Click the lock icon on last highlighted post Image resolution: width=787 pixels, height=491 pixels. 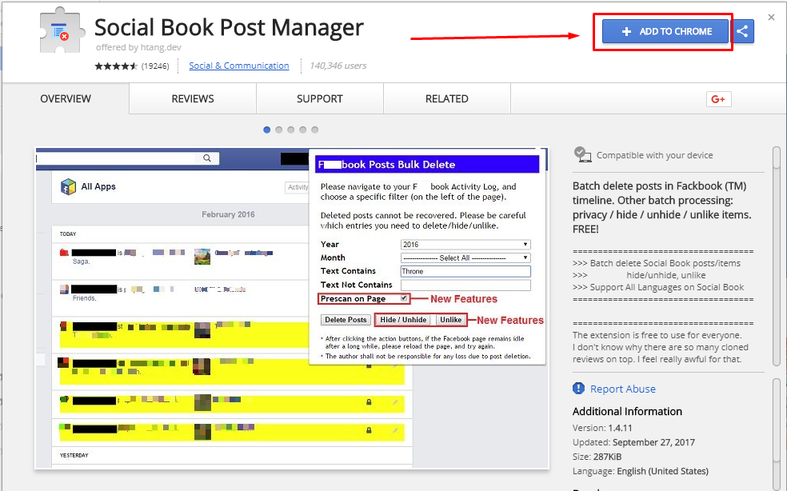coord(369,431)
